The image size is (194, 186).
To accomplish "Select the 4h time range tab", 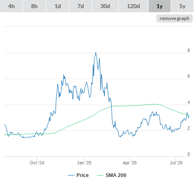I will (x=11, y=6).
